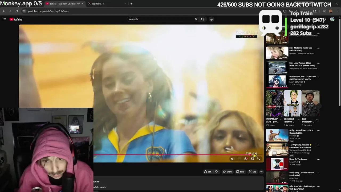Image resolution: width=341 pixels, height=192 pixels.
Task: Visit the ROMANCEPLANET channel name link
Action: click(x=297, y=82)
